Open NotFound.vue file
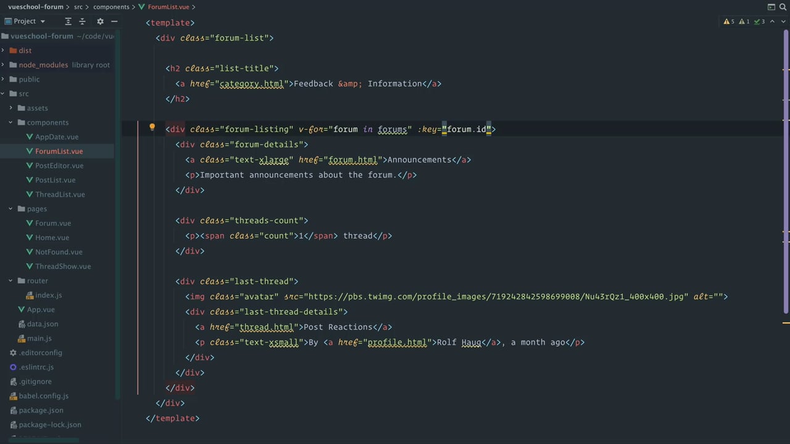Screen dimensions: 790x444 (x=59, y=252)
